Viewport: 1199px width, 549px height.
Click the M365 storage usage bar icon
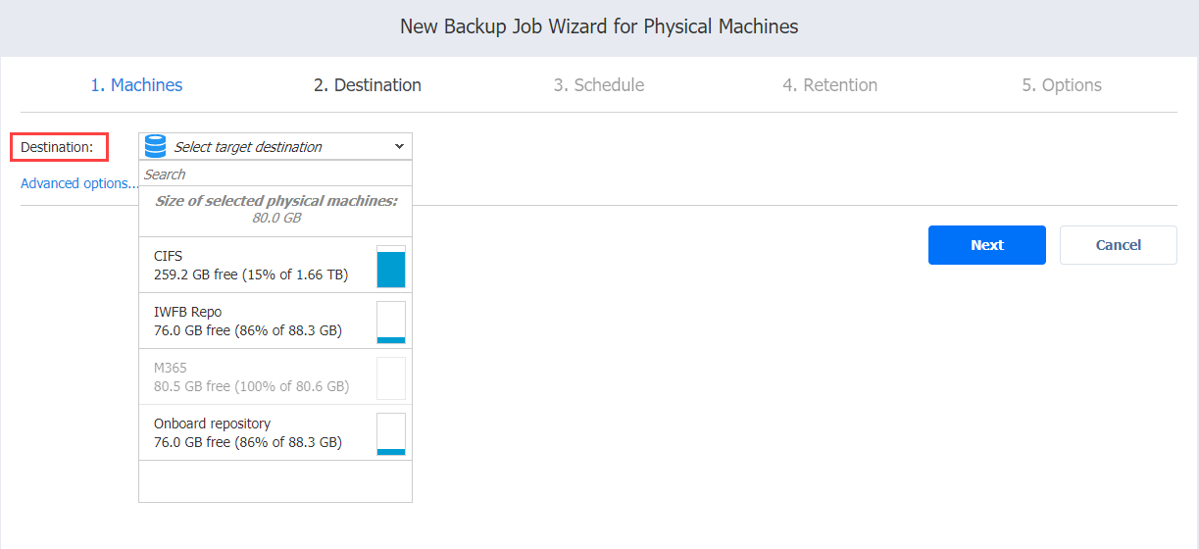click(x=391, y=377)
